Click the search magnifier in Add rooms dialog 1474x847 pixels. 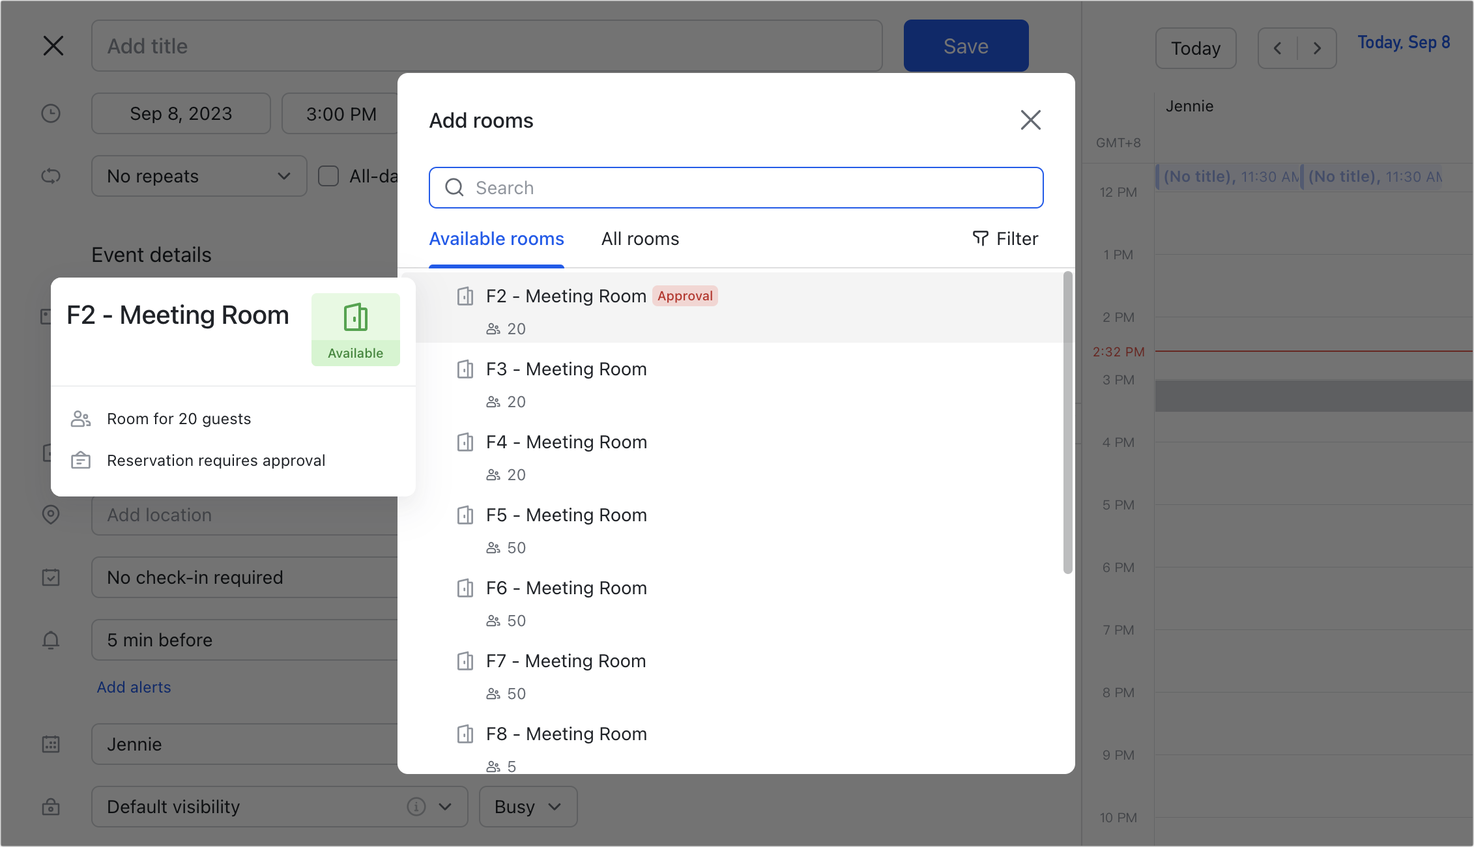coord(455,188)
